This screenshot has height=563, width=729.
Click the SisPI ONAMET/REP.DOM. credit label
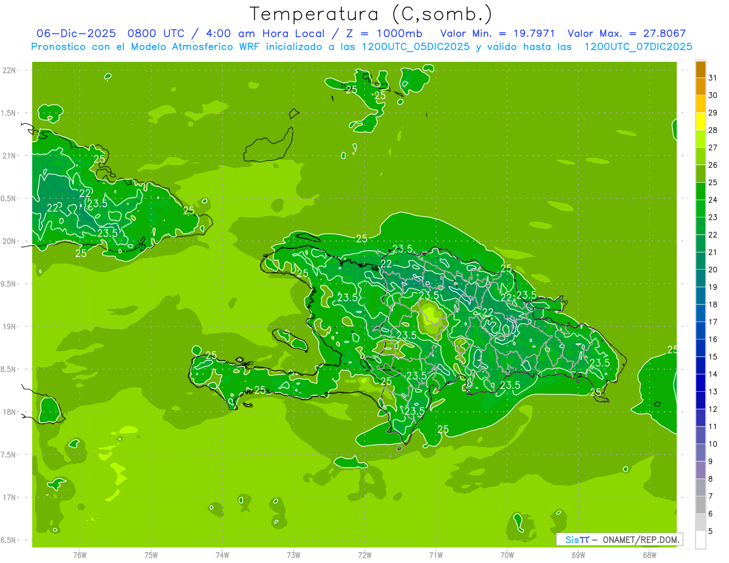click(619, 539)
